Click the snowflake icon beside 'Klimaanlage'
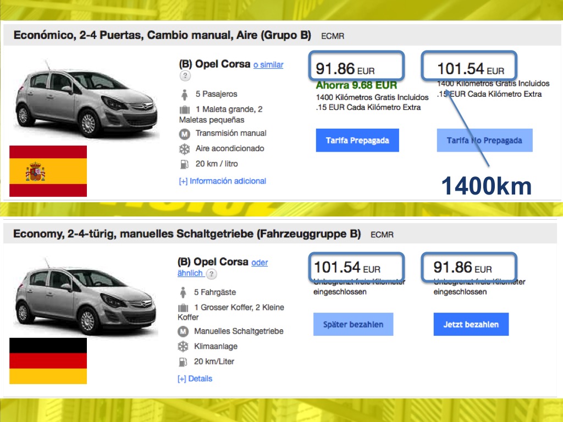The width and height of the screenshot is (563, 422). point(183,347)
